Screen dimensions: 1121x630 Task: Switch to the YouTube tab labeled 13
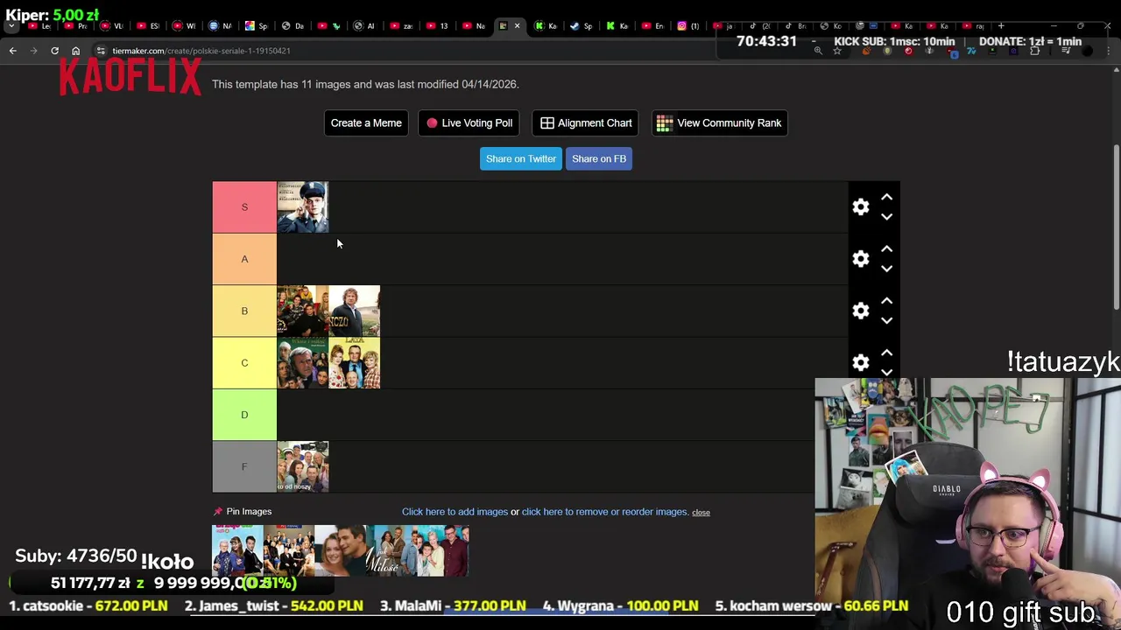(436, 25)
